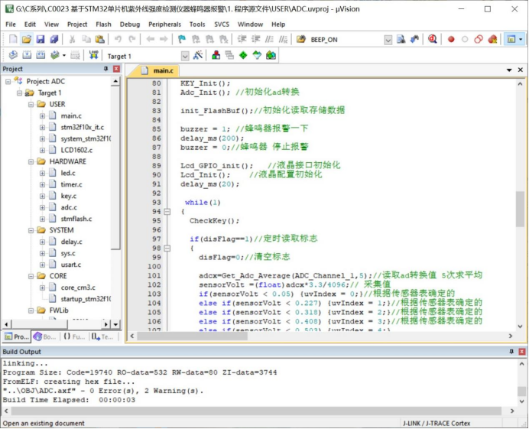This screenshot has height=429, width=529.
Task: Open the Debug menu
Action: pos(130,24)
